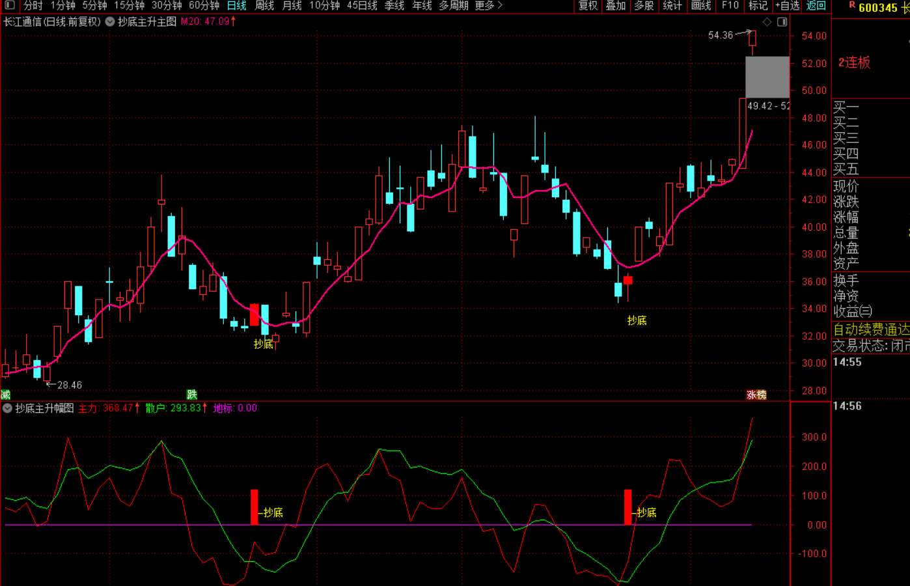The image size is (910, 586).
Task: Click the 自动续费通达 link
Action: 871,329
